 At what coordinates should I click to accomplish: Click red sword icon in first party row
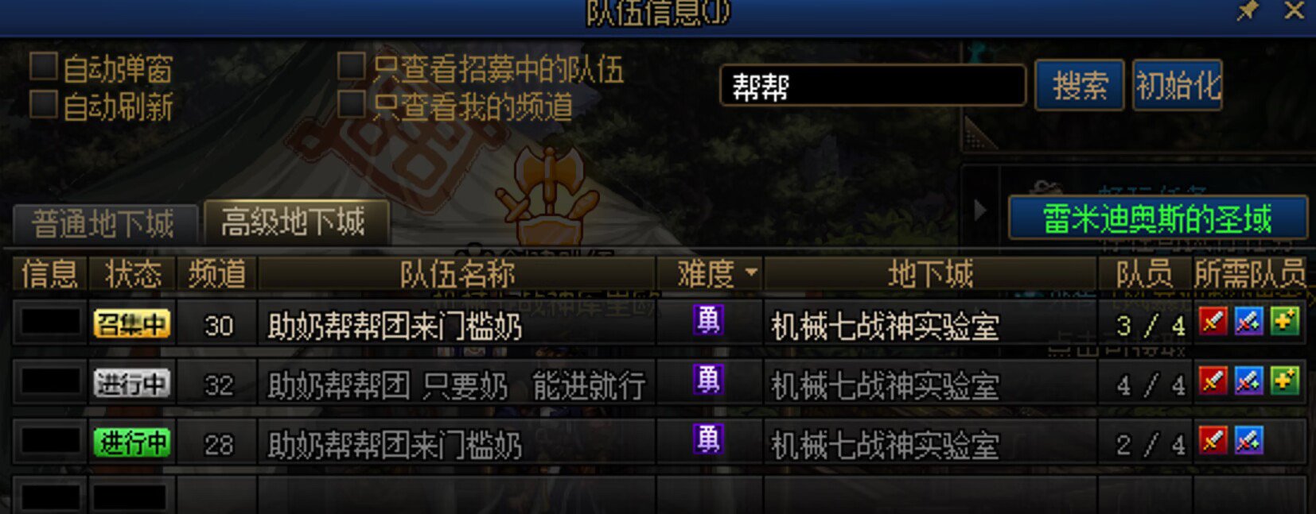coord(1213,322)
